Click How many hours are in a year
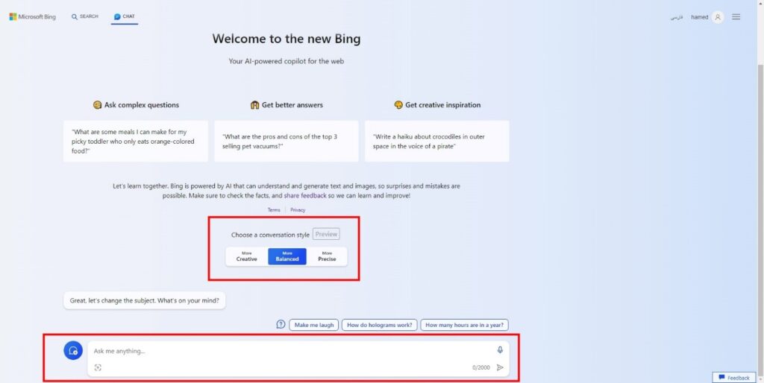The width and height of the screenshot is (764, 383). click(464, 325)
